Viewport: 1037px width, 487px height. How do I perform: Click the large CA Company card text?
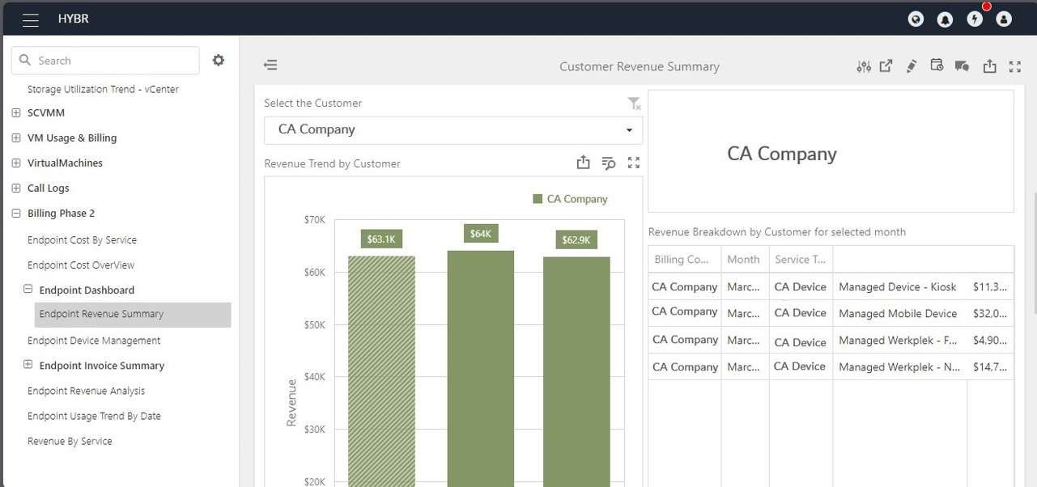782,154
